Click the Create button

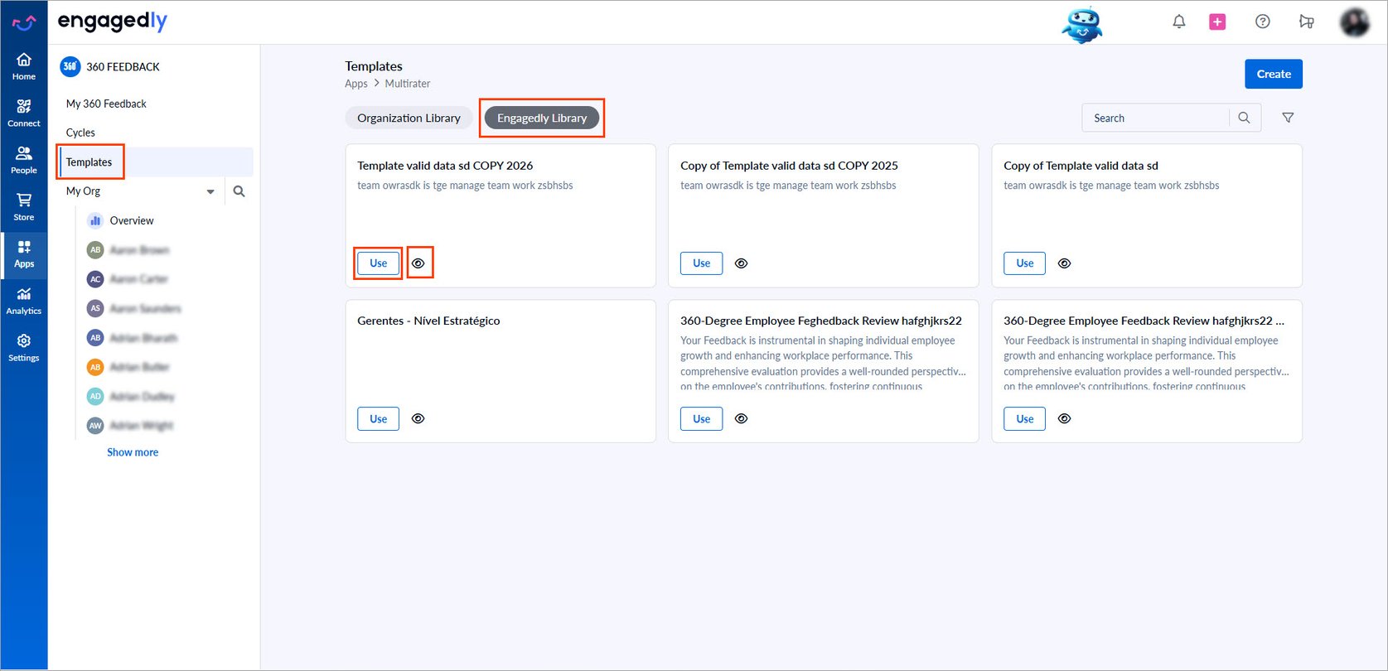1273,74
